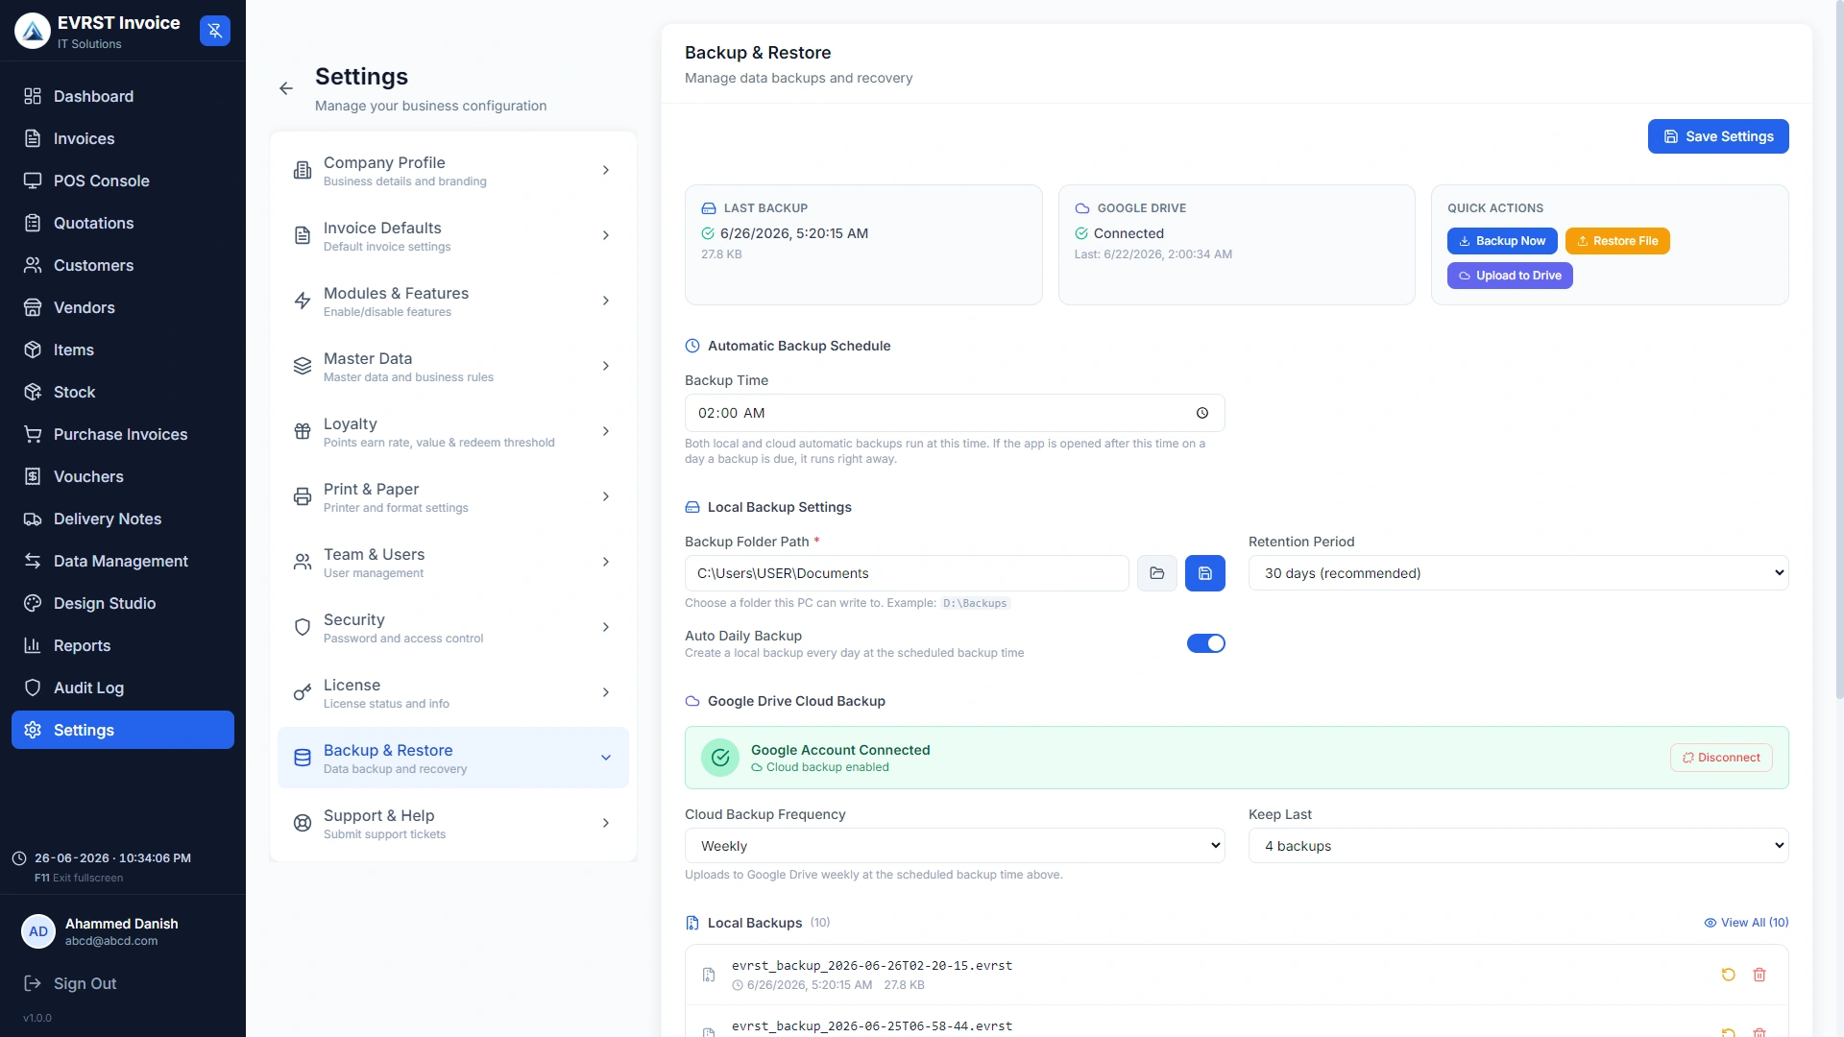1844x1037 pixels.
Task: Click the Delivery Notes truck icon
Action: 33,518
